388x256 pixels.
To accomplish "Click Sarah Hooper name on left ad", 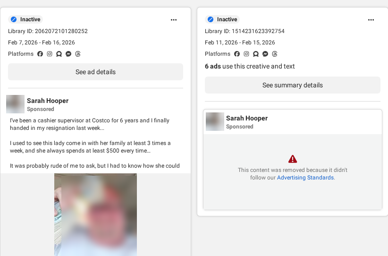I will point(48,101).
